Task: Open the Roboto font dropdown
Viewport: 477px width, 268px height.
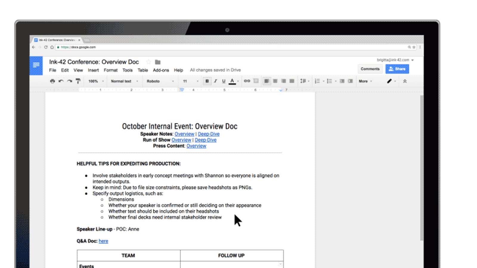Action: [160, 81]
